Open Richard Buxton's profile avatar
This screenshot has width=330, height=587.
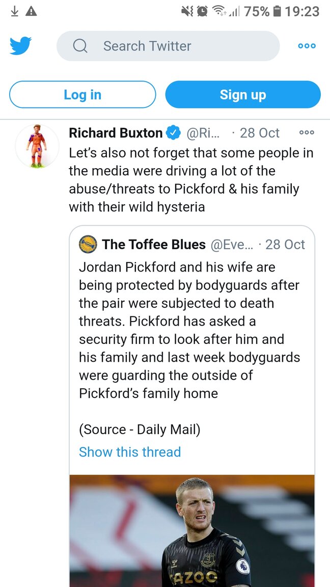(37, 146)
